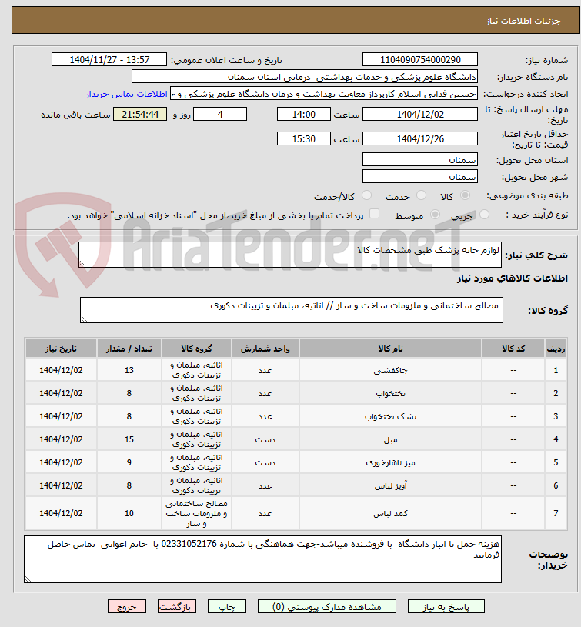The height and width of the screenshot is (627, 581).
Task: Click the گروه کالا text box
Action: click(x=292, y=310)
